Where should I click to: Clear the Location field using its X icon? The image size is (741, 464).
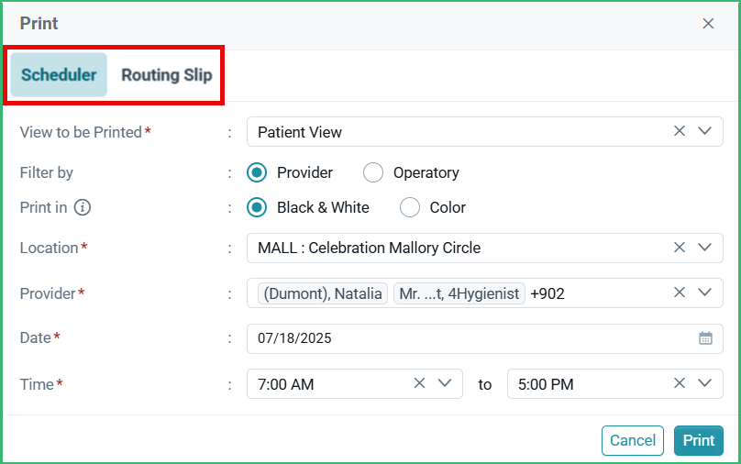679,247
